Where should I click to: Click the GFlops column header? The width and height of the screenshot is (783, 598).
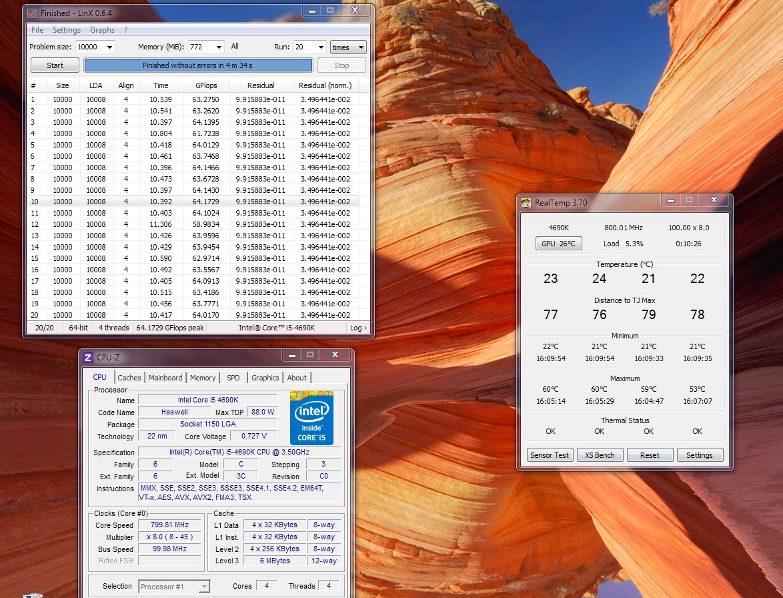tap(206, 85)
